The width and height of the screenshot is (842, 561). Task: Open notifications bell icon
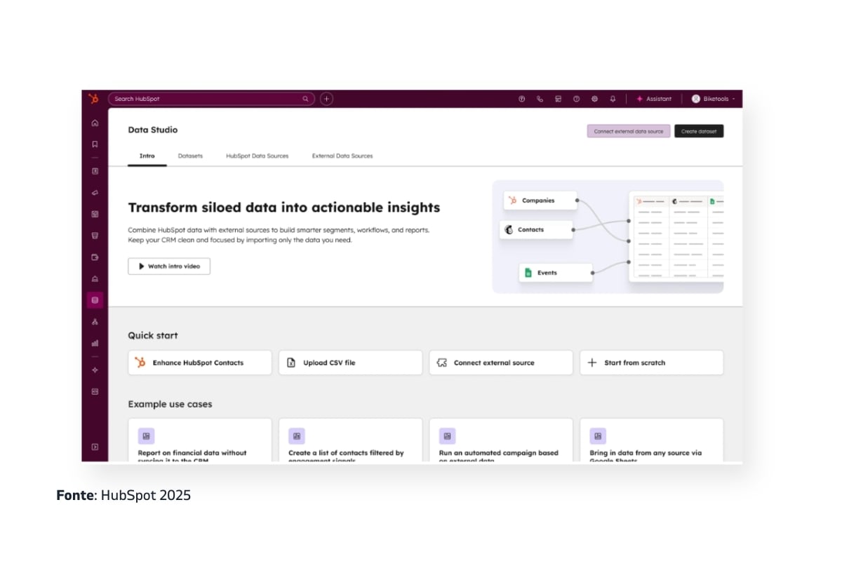(613, 99)
